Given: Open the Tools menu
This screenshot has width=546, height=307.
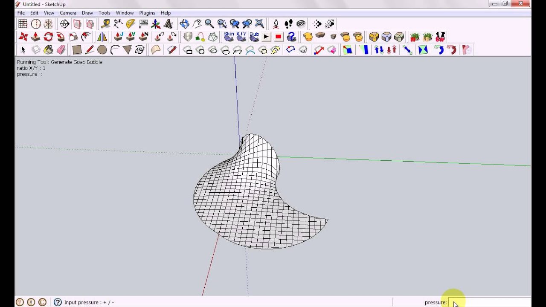Looking at the screenshot, I should click(x=104, y=13).
